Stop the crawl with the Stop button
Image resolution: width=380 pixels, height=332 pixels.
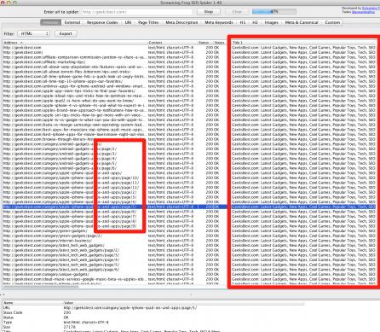click(x=209, y=12)
